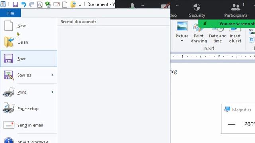Click the folder icon beside Open menu entry
The width and height of the screenshot is (255, 143).
9,42
